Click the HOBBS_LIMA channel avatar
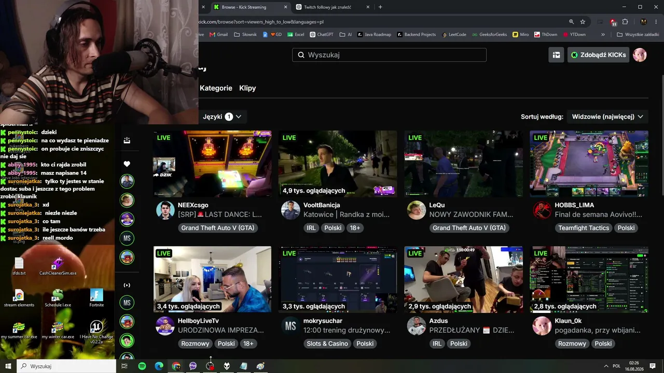664x373 pixels. click(x=542, y=210)
